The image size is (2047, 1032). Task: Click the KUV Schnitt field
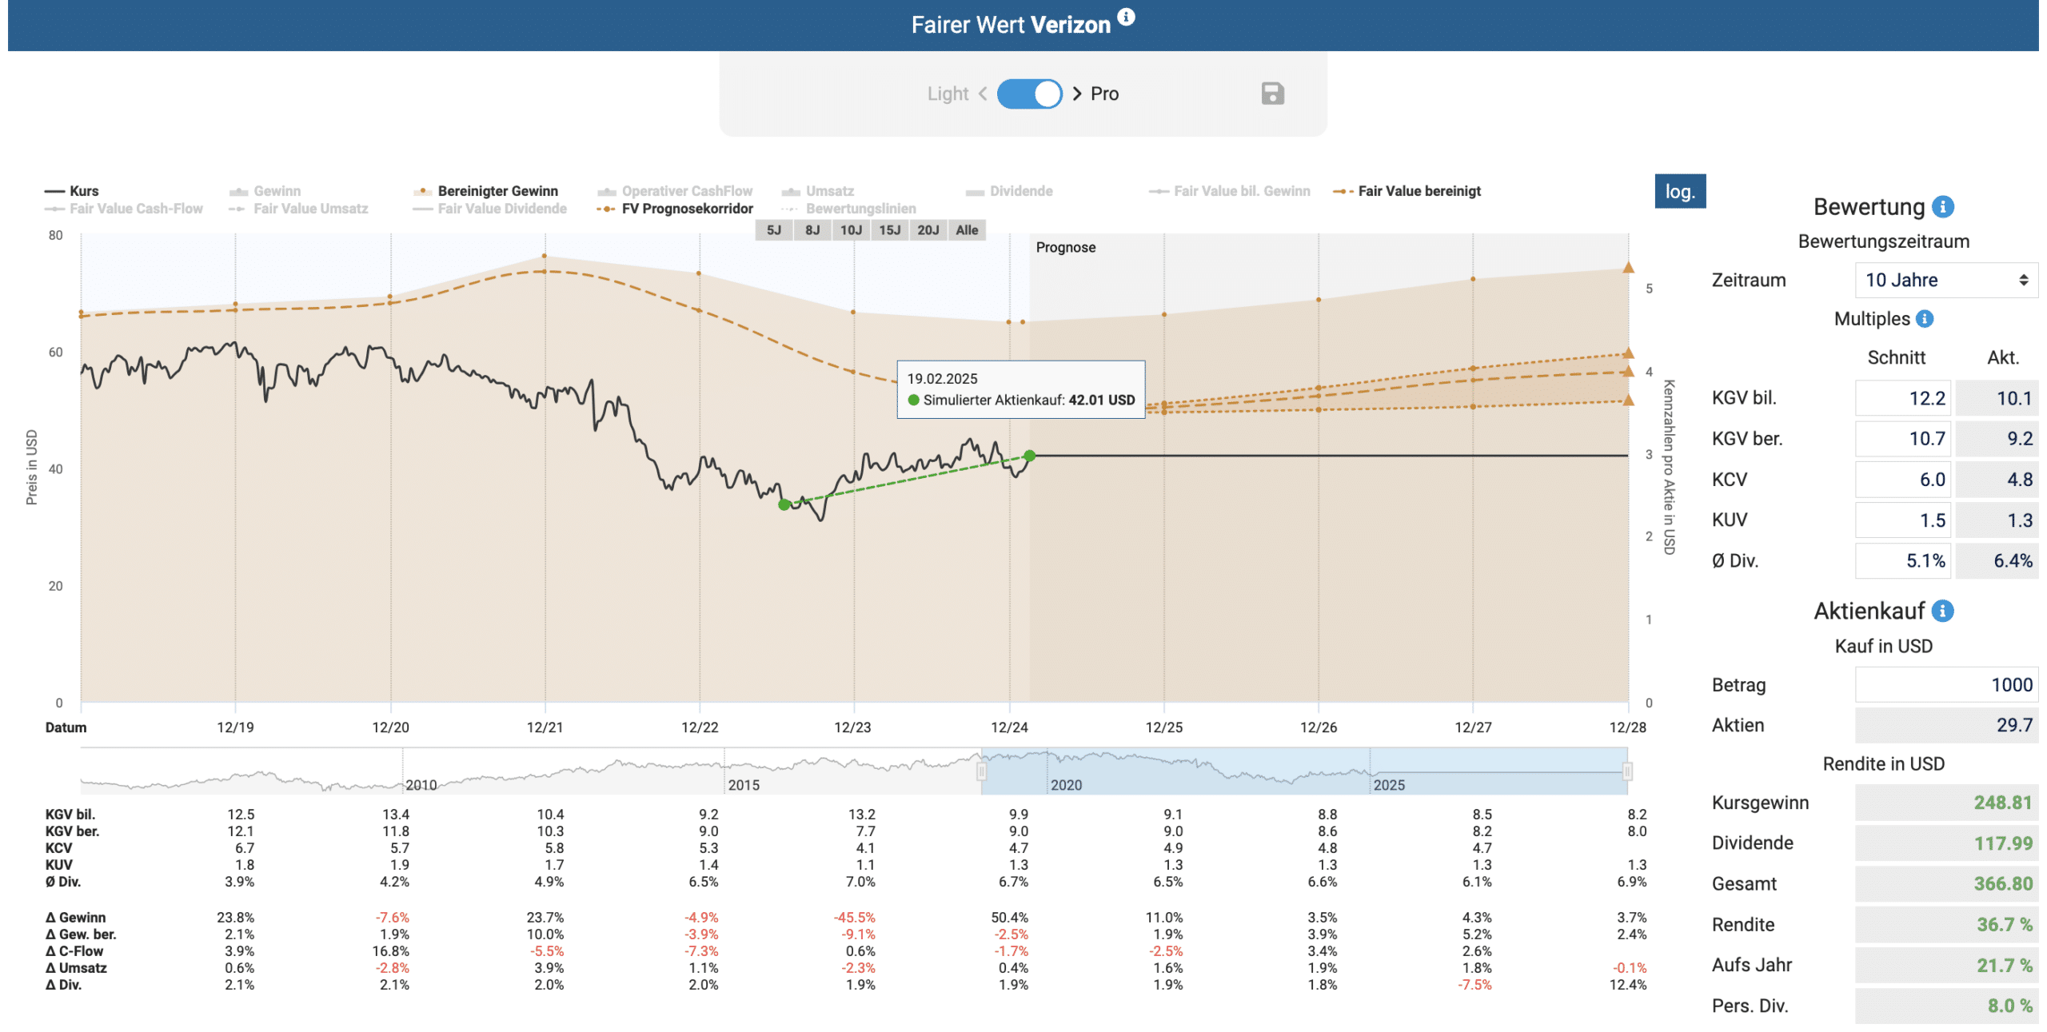tap(1903, 520)
